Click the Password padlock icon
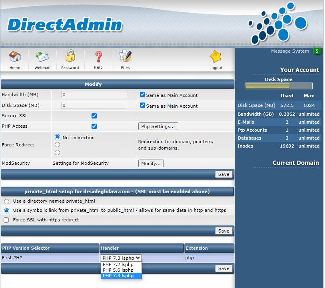325x288 pixels. [70, 56]
